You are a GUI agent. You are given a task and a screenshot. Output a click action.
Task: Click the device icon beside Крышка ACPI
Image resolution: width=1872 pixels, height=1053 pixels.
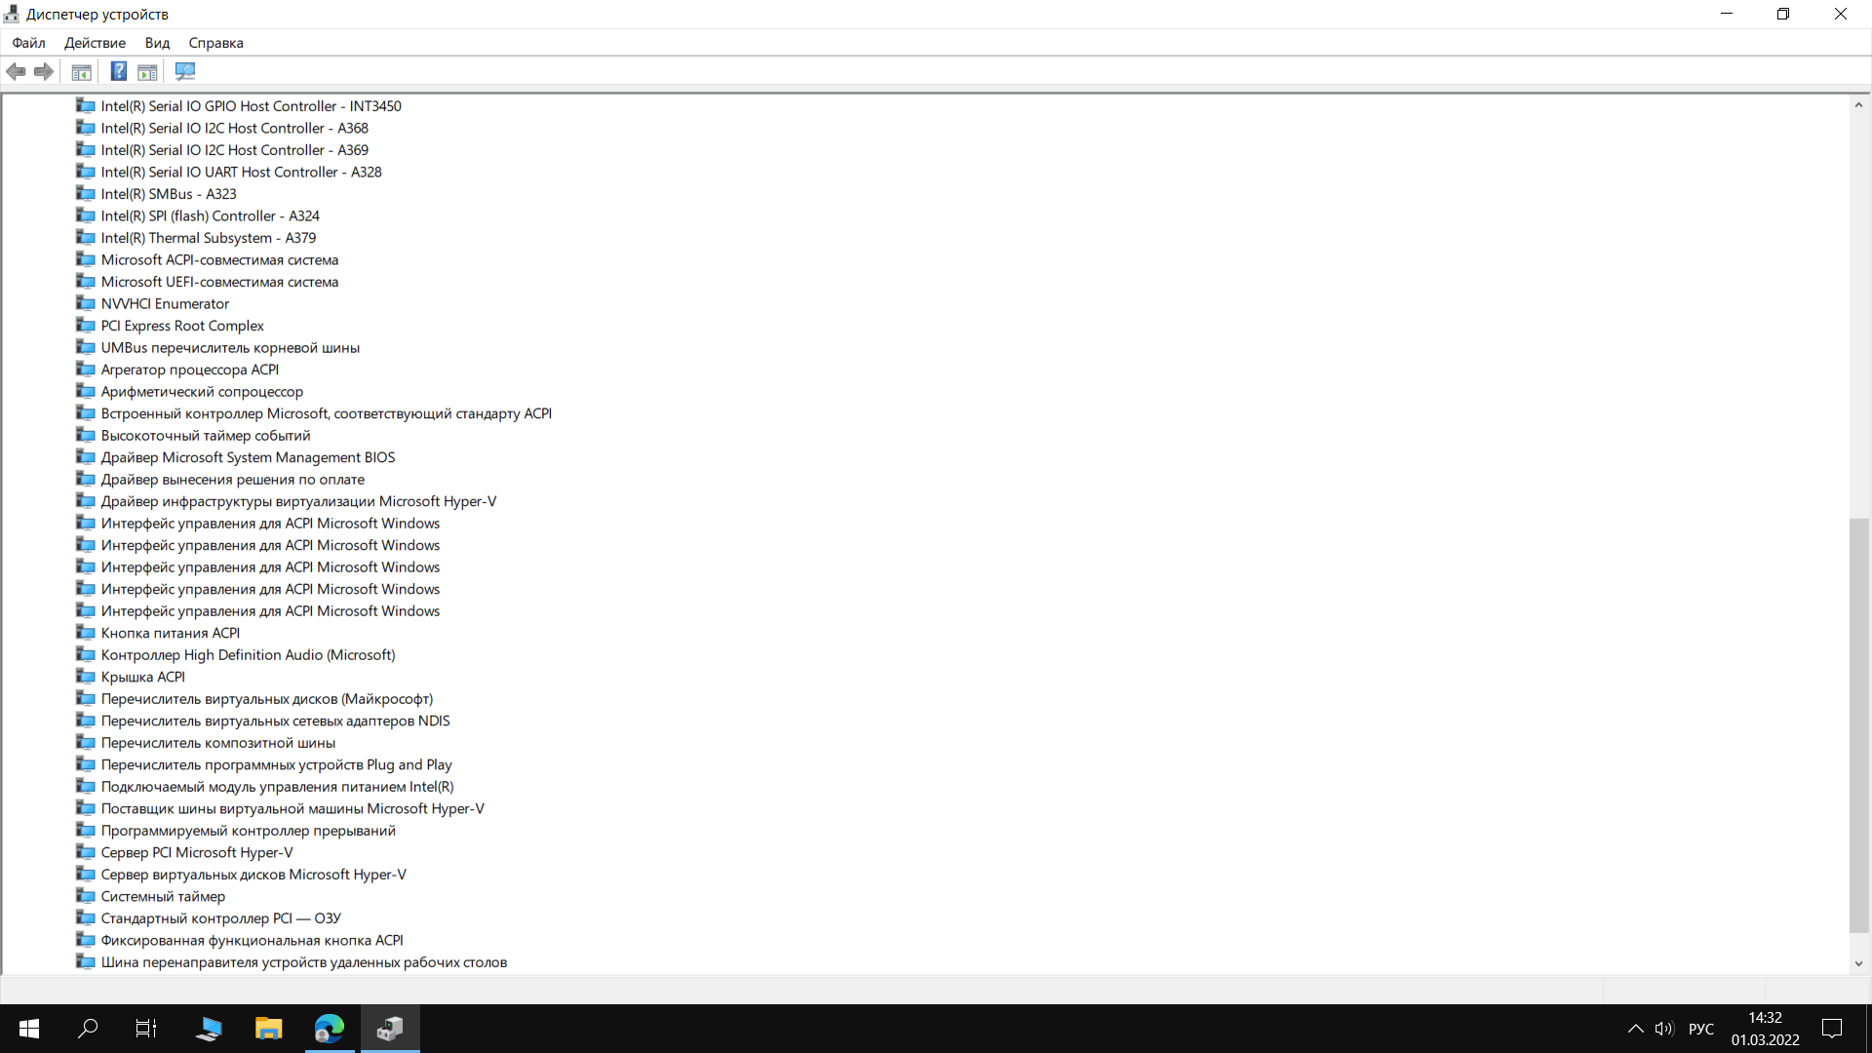click(86, 677)
